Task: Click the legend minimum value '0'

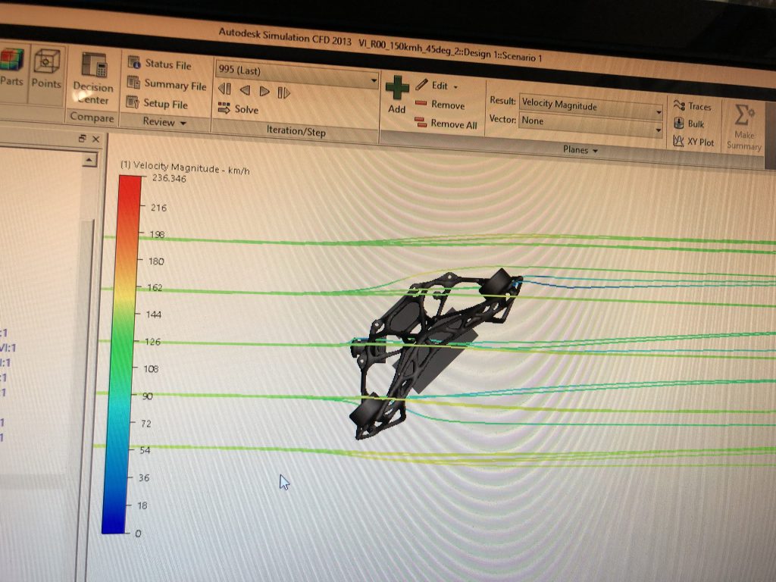Action: [x=138, y=533]
